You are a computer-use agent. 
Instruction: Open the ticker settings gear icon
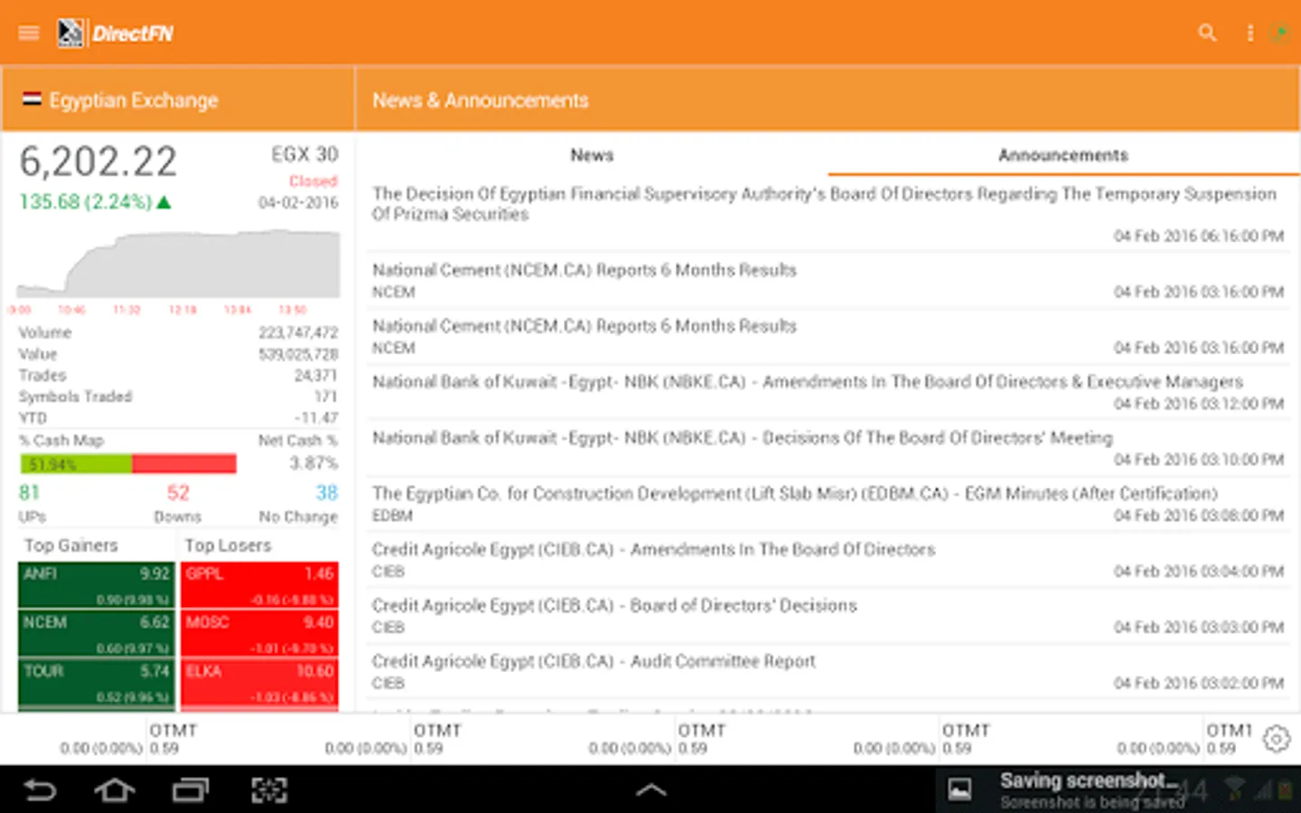point(1277,739)
